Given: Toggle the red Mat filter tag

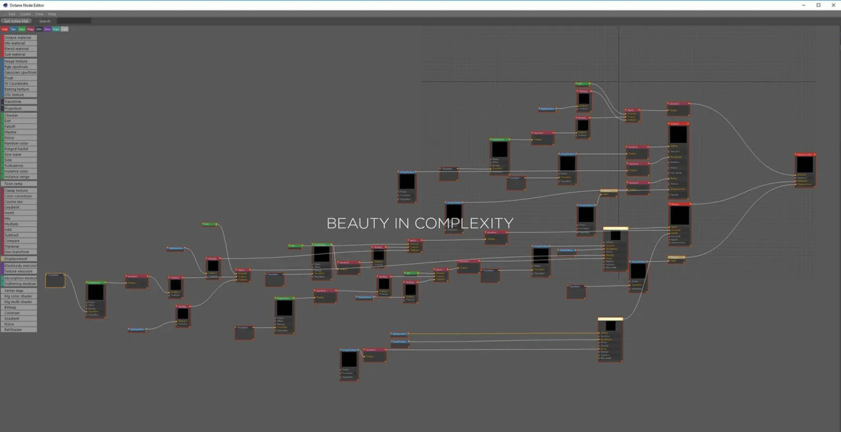Looking at the screenshot, I should pos(5,29).
